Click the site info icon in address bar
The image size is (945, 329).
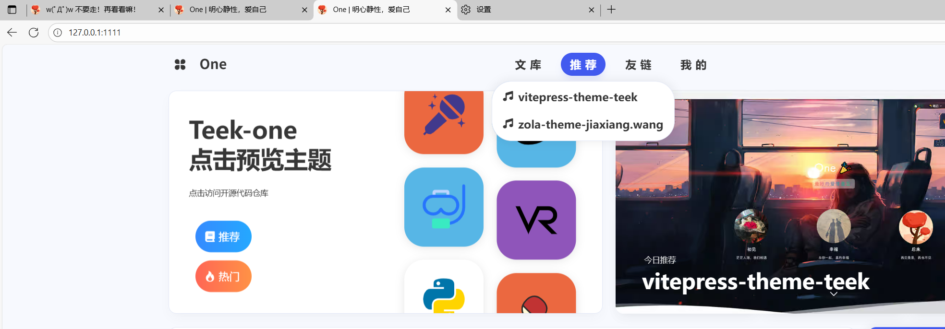point(58,33)
